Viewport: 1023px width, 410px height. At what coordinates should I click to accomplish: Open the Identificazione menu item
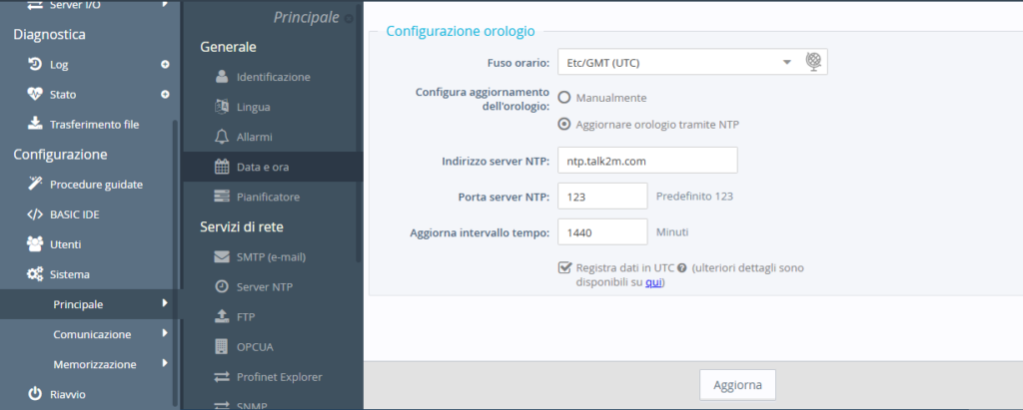pos(273,77)
